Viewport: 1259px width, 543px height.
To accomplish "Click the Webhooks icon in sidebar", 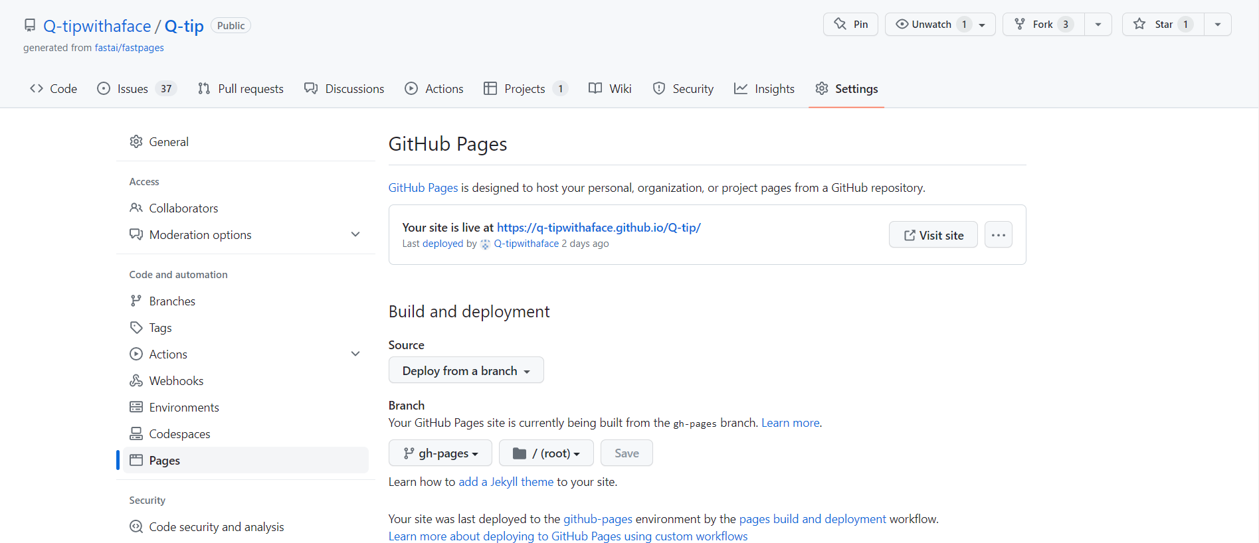I will click(x=136, y=380).
